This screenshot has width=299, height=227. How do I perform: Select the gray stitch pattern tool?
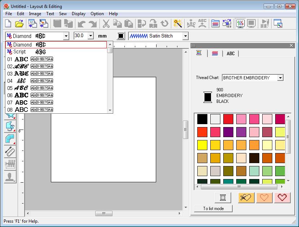click(10, 165)
